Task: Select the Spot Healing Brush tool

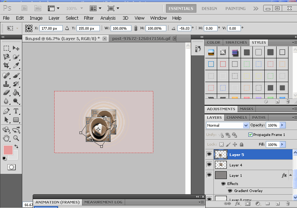Action: coord(6,75)
